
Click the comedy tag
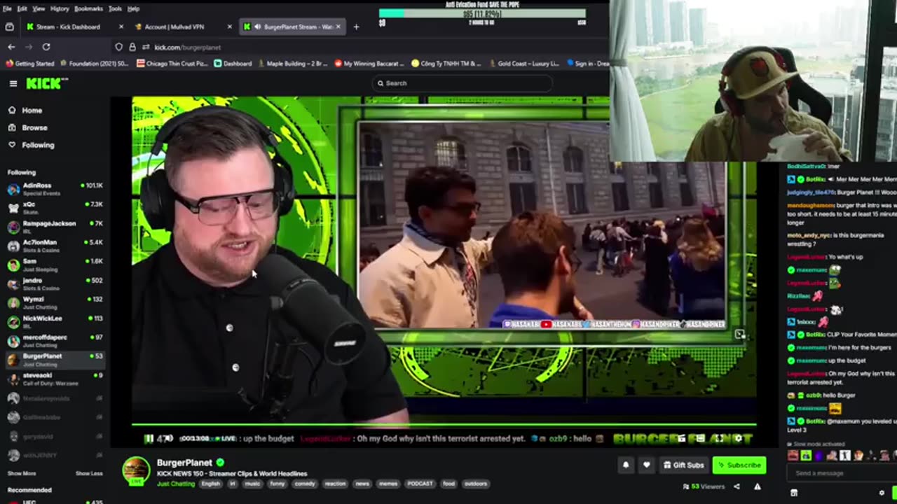tap(305, 484)
